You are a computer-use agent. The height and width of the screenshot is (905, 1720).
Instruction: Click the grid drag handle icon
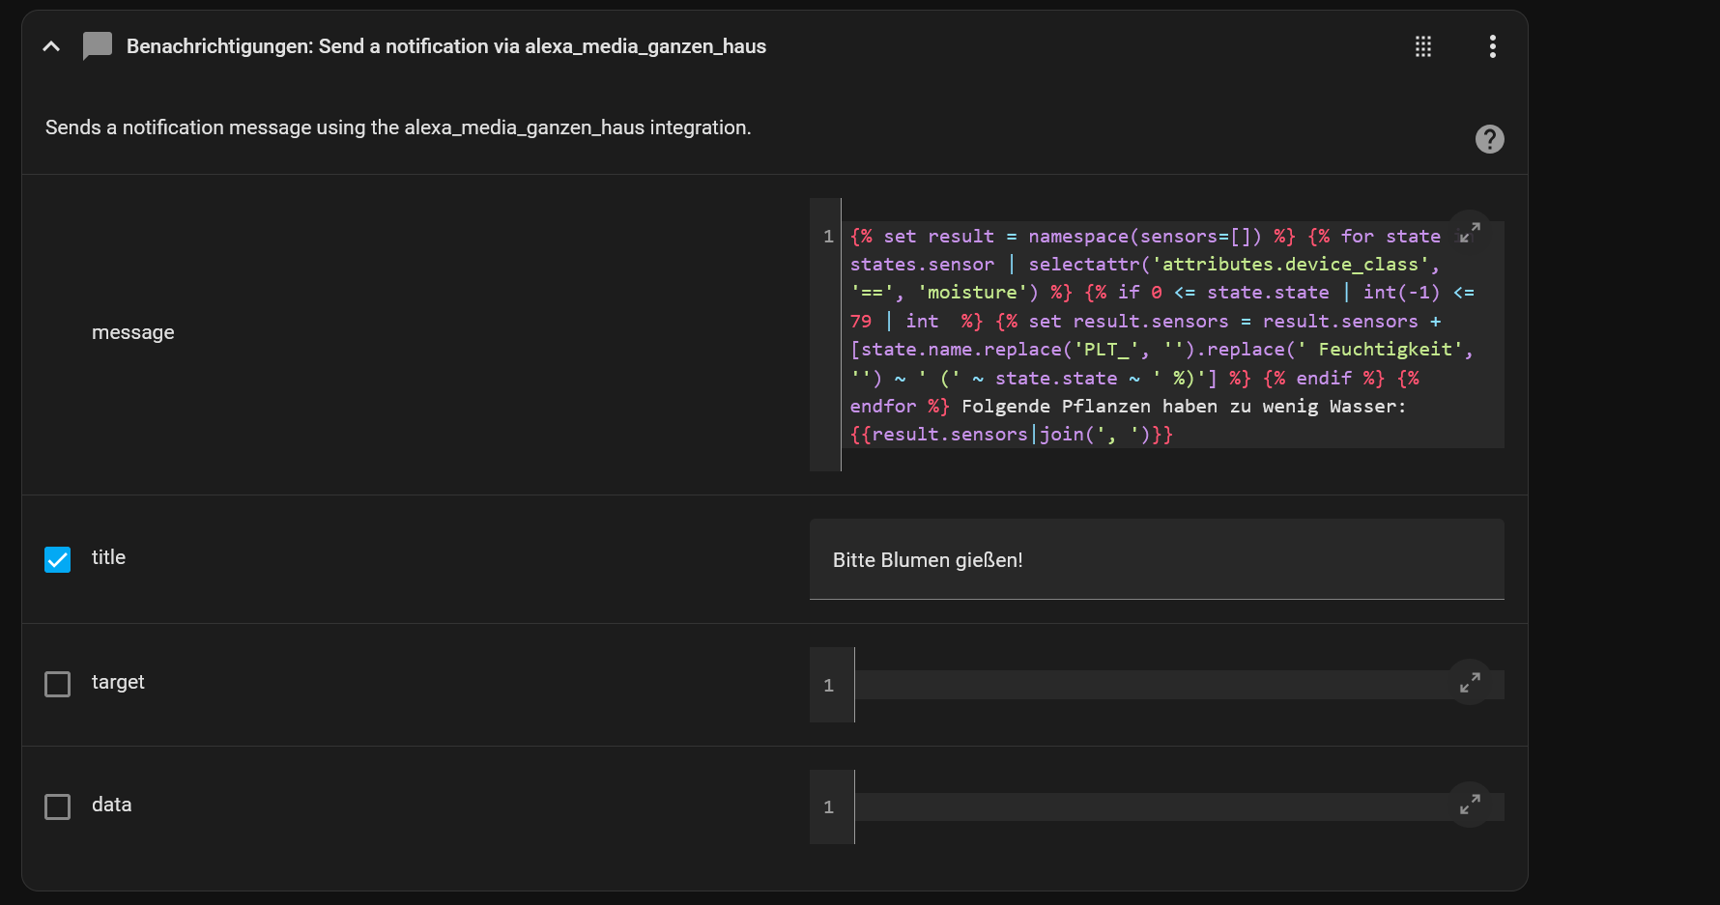click(1422, 46)
